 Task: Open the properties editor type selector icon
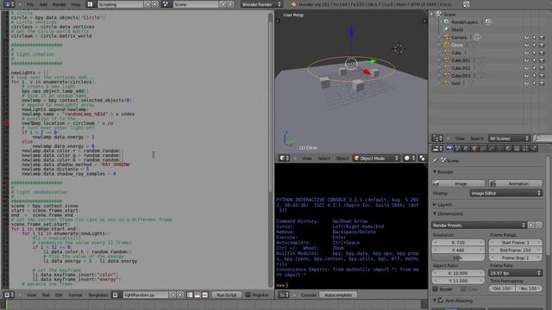click(437, 149)
